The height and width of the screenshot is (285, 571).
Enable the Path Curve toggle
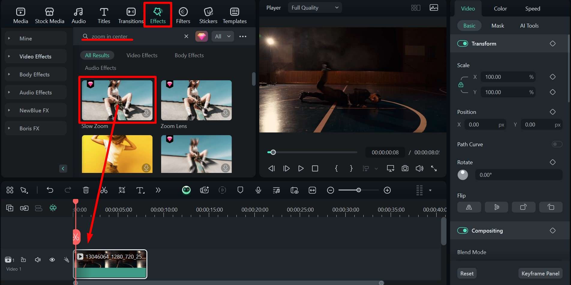click(x=557, y=144)
